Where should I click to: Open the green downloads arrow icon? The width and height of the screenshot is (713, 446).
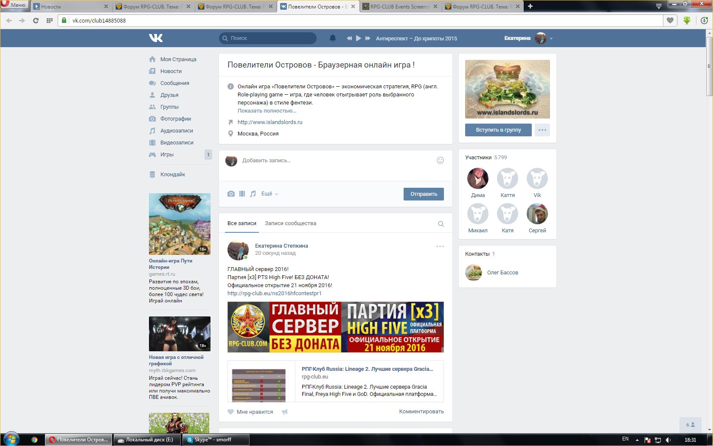coord(687,20)
